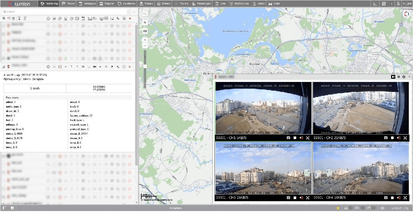Open the Tracks tab
Screen dimensions: 413x222
(68, 4)
